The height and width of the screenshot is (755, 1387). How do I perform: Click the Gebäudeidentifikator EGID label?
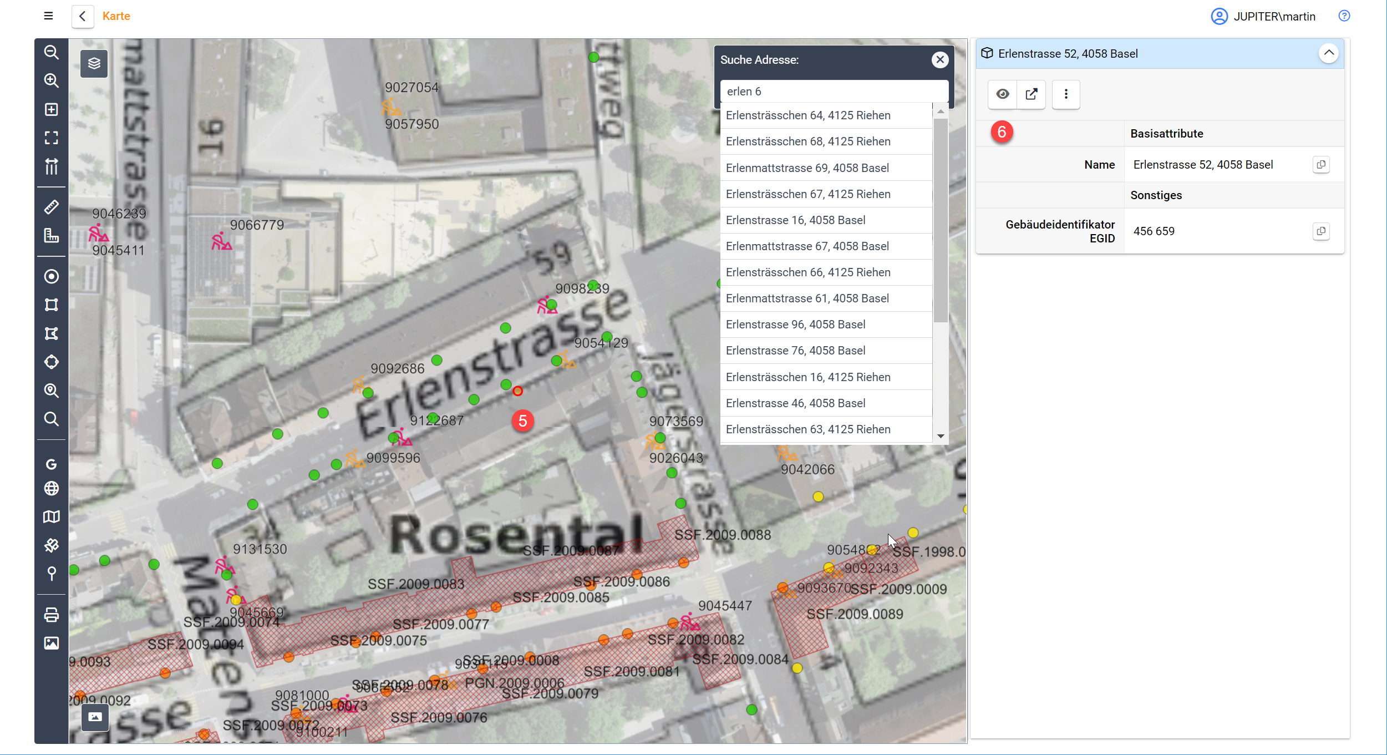pos(1060,231)
